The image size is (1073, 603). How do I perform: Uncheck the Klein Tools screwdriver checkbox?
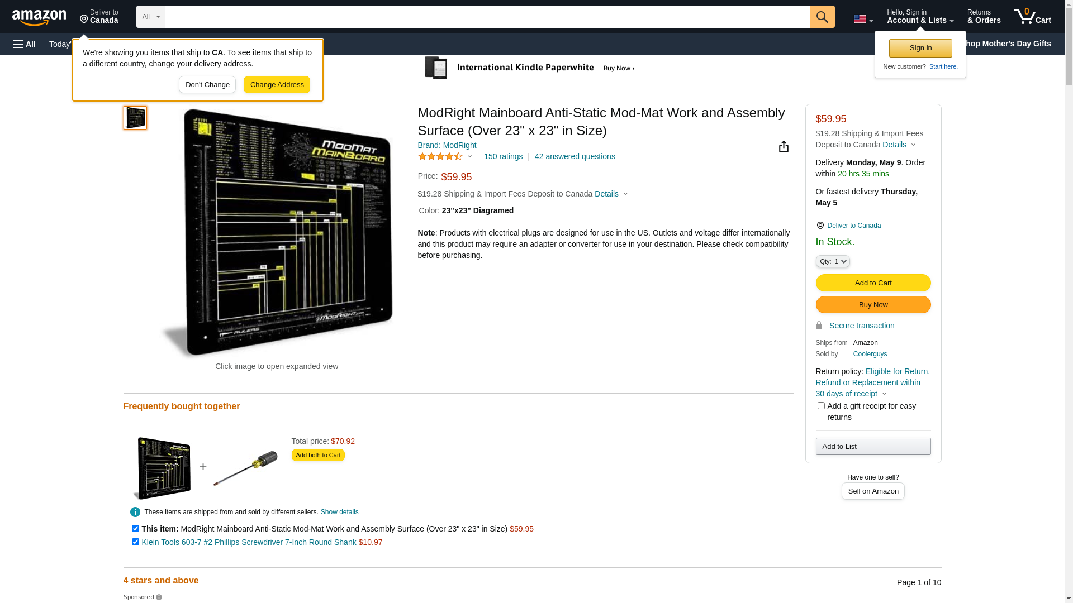135,542
